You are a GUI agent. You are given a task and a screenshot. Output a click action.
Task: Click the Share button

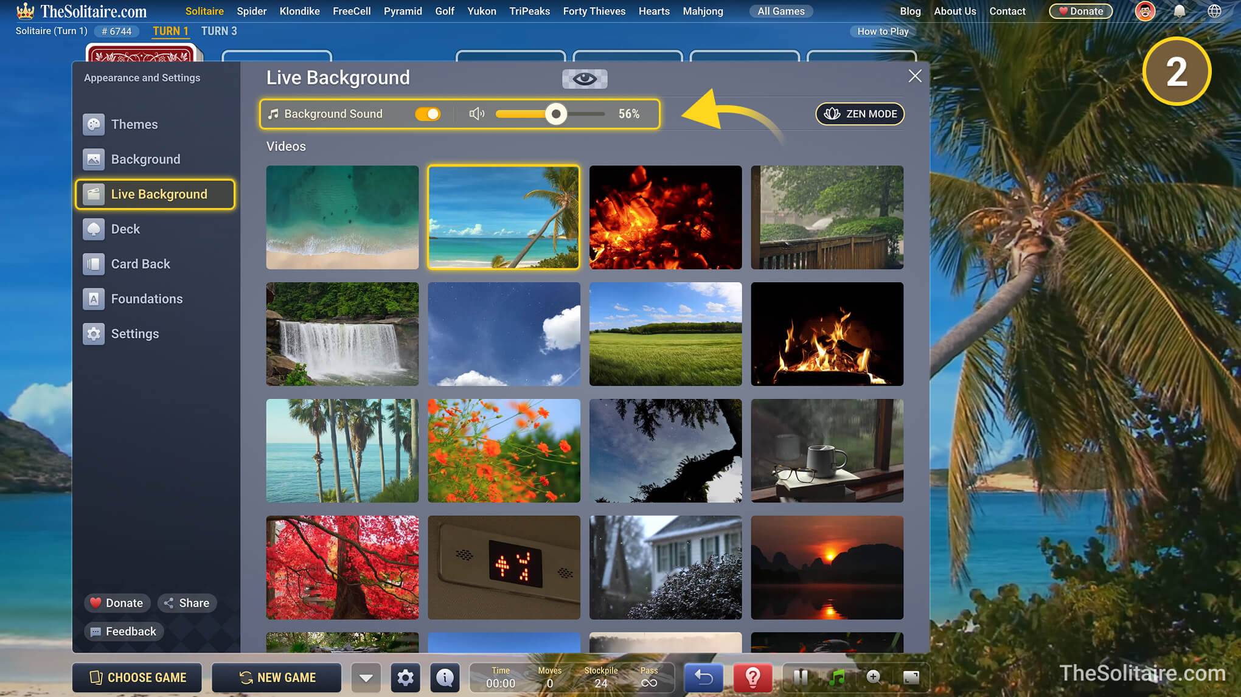187,603
